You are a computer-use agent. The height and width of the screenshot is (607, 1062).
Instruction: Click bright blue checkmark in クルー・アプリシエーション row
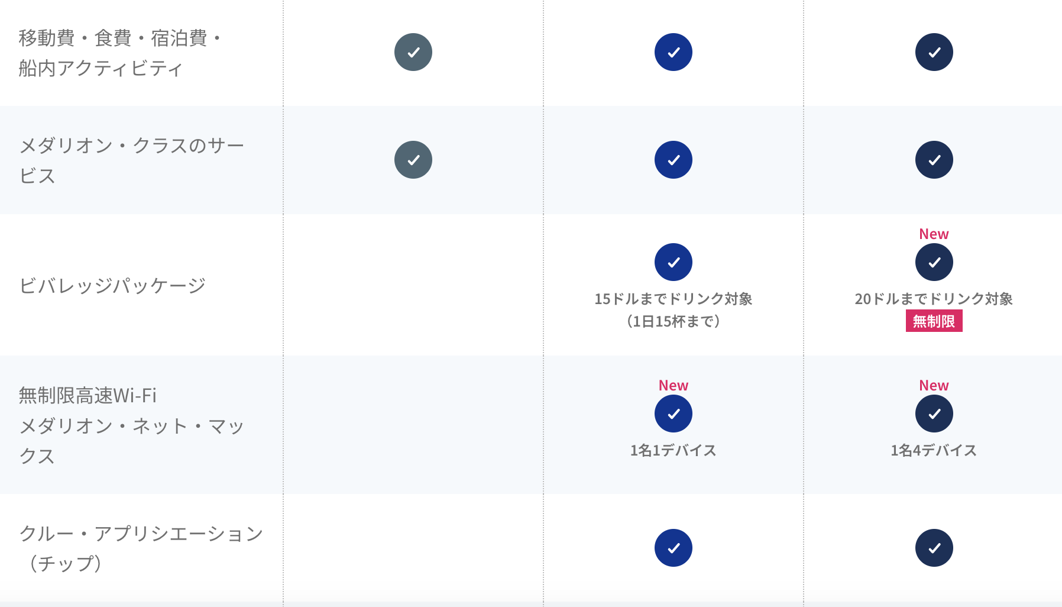tap(674, 548)
